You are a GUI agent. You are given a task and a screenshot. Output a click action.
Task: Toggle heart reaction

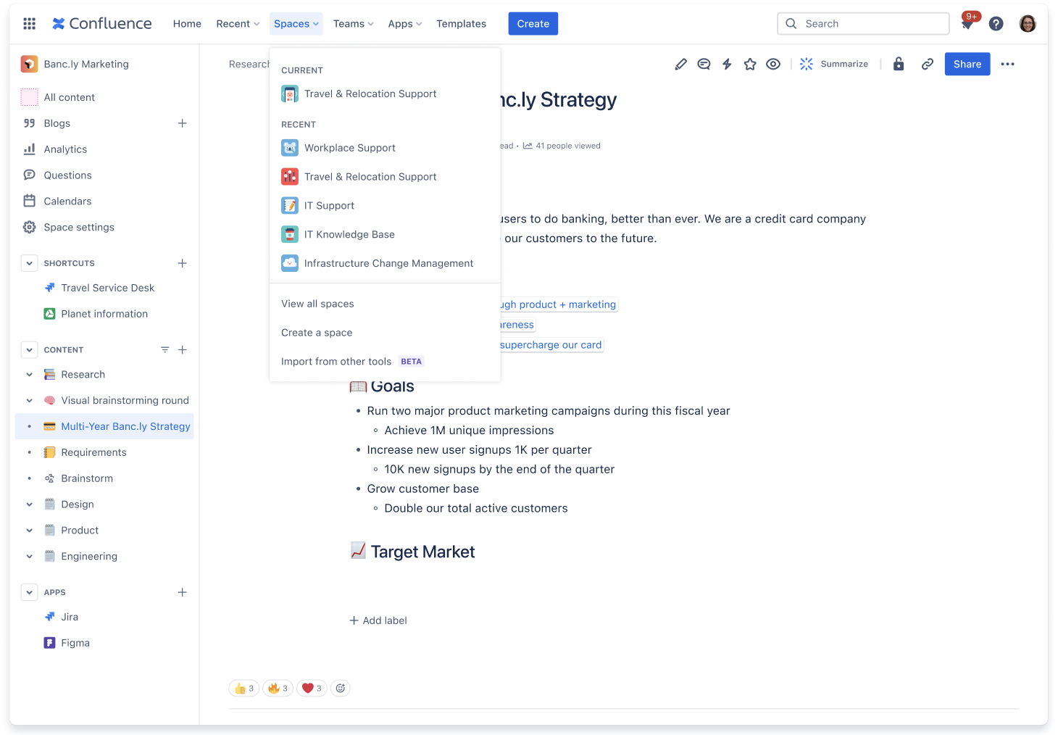click(312, 688)
